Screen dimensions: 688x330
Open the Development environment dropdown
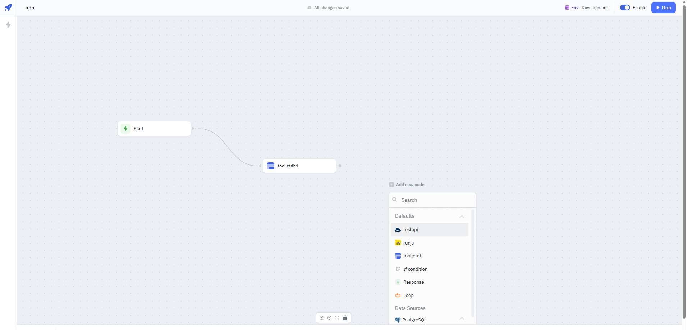coord(595,8)
